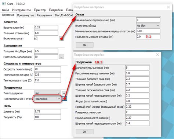Click the Поддержка section heading
This screenshot has width=174, height=139.
coord(12,88)
